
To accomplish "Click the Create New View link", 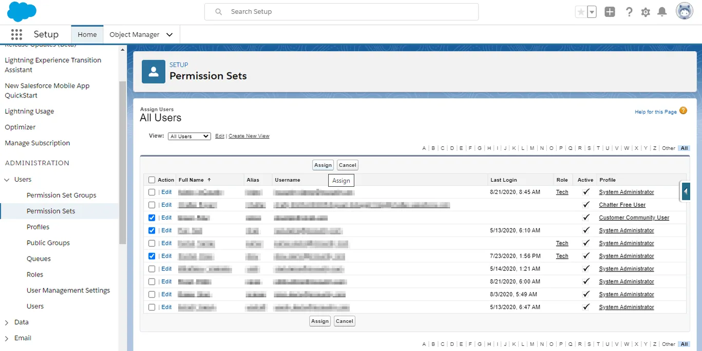I will click(249, 136).
